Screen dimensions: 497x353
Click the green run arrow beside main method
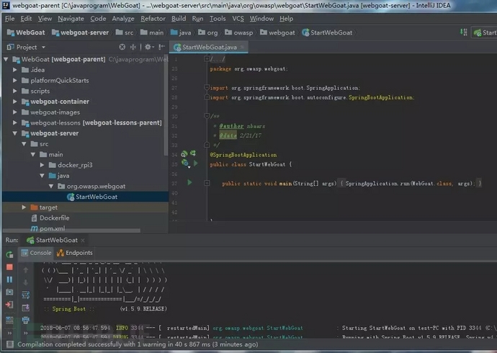click(x=189, y=183)
